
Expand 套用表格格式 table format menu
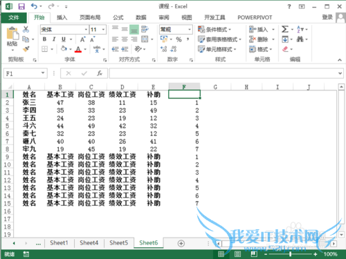pyautogui.click(x=219, y=39)
